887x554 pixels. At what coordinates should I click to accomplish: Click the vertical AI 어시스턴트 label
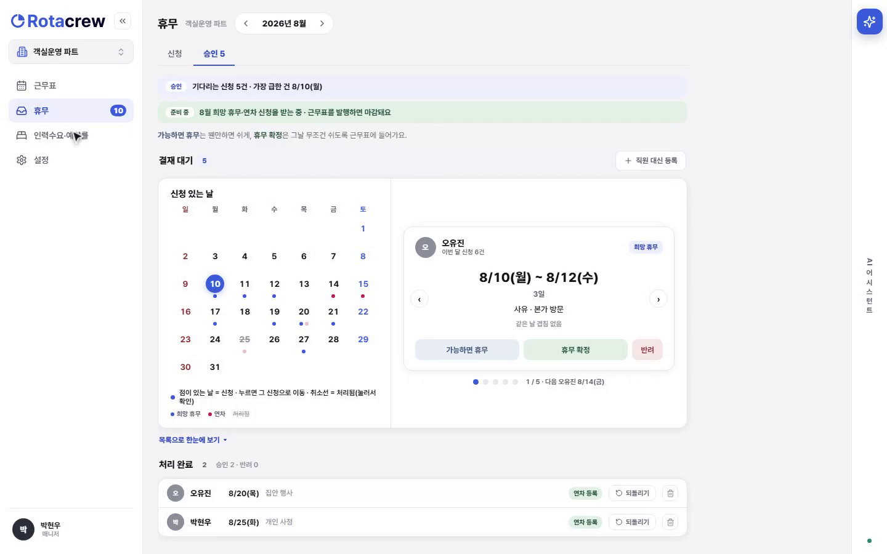point(869,286)
